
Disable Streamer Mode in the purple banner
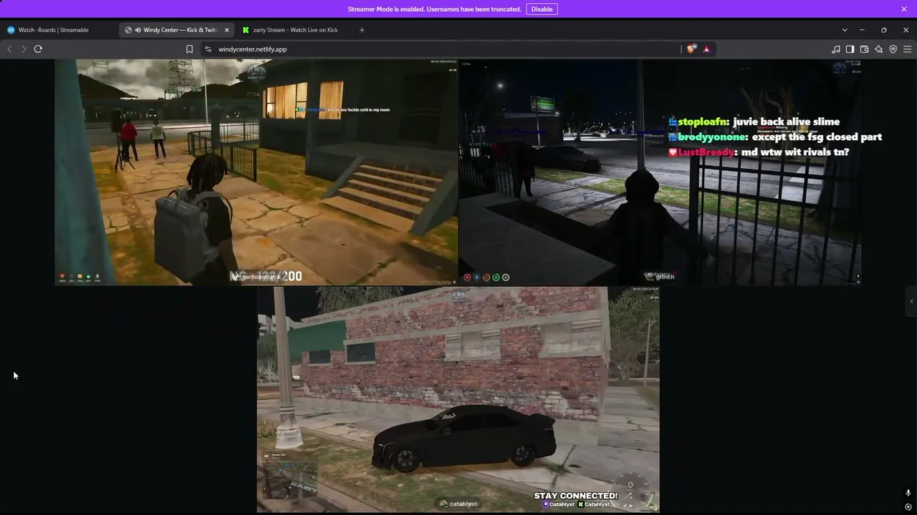[x=542, y=9]
